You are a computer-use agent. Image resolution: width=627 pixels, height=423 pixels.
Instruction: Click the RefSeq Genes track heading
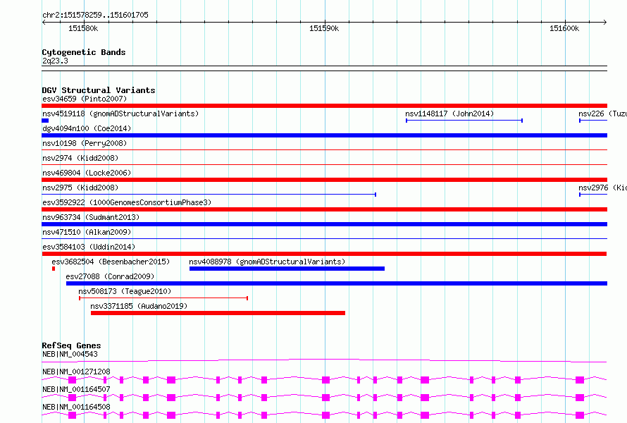coord(71,345)
